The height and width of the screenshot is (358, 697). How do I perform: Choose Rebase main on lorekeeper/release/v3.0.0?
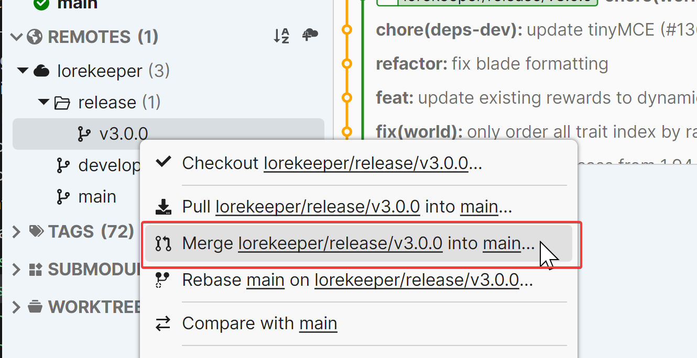[357, 280]
